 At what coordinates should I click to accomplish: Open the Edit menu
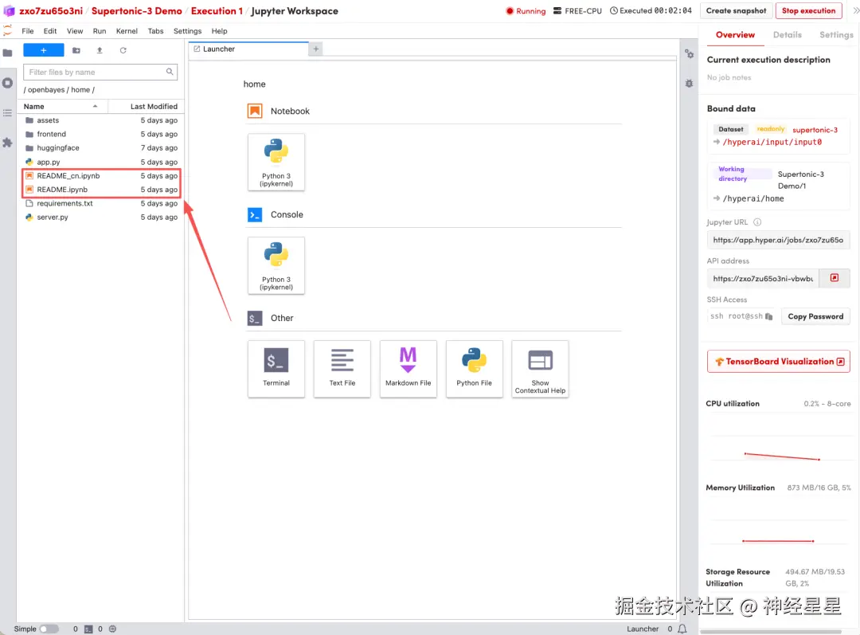(x=50, y=31)
